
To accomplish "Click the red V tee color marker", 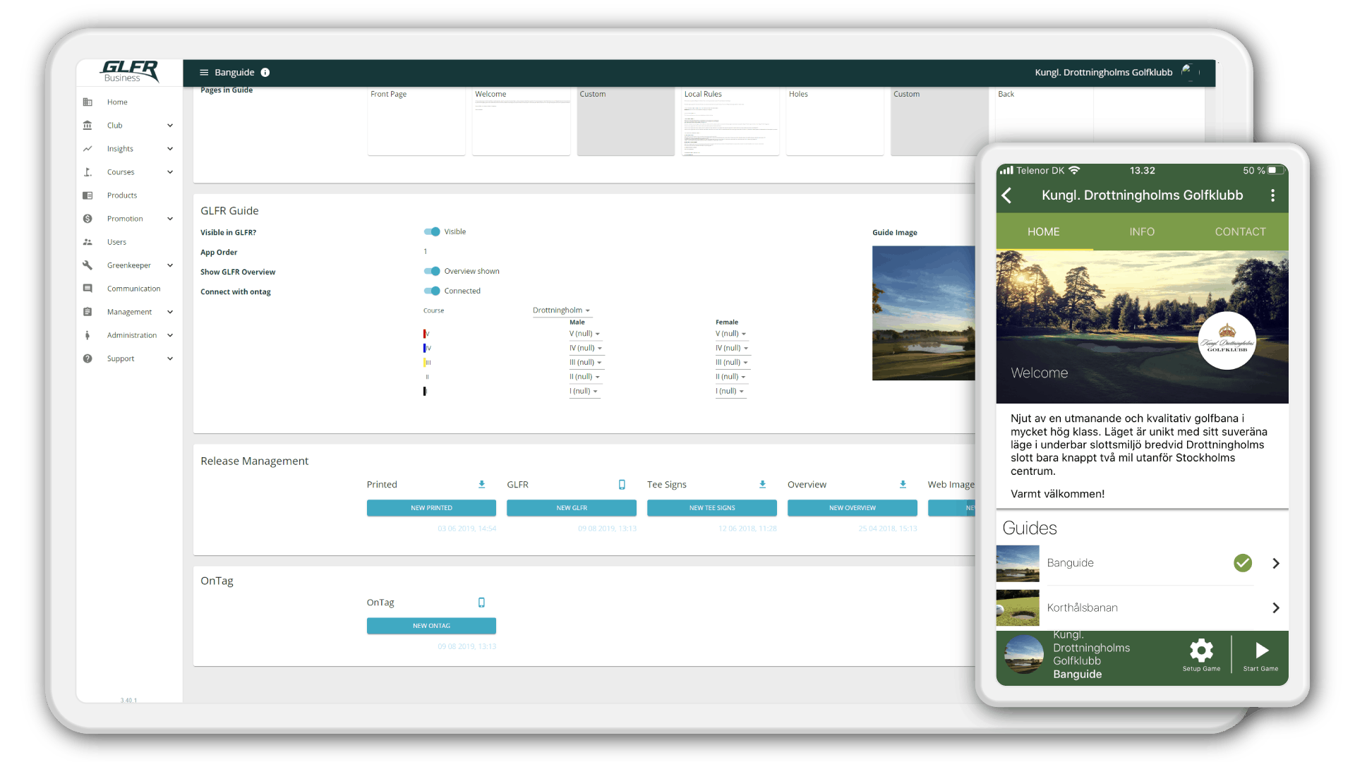I will [426, 334].
